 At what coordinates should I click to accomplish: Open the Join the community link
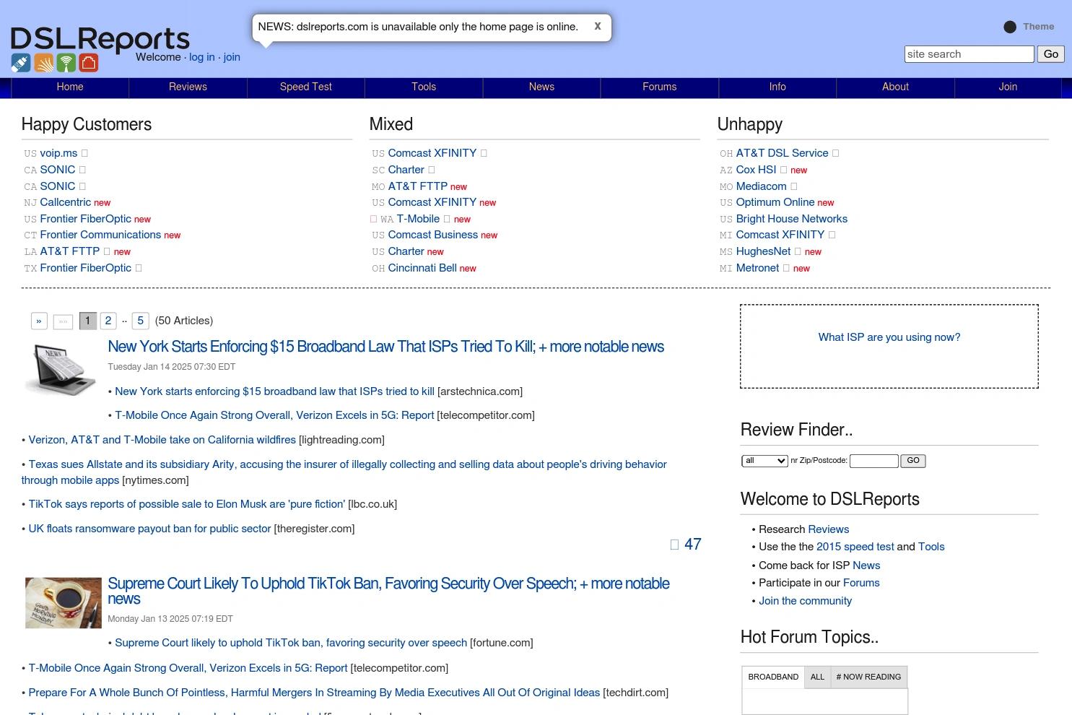(805, 601)
